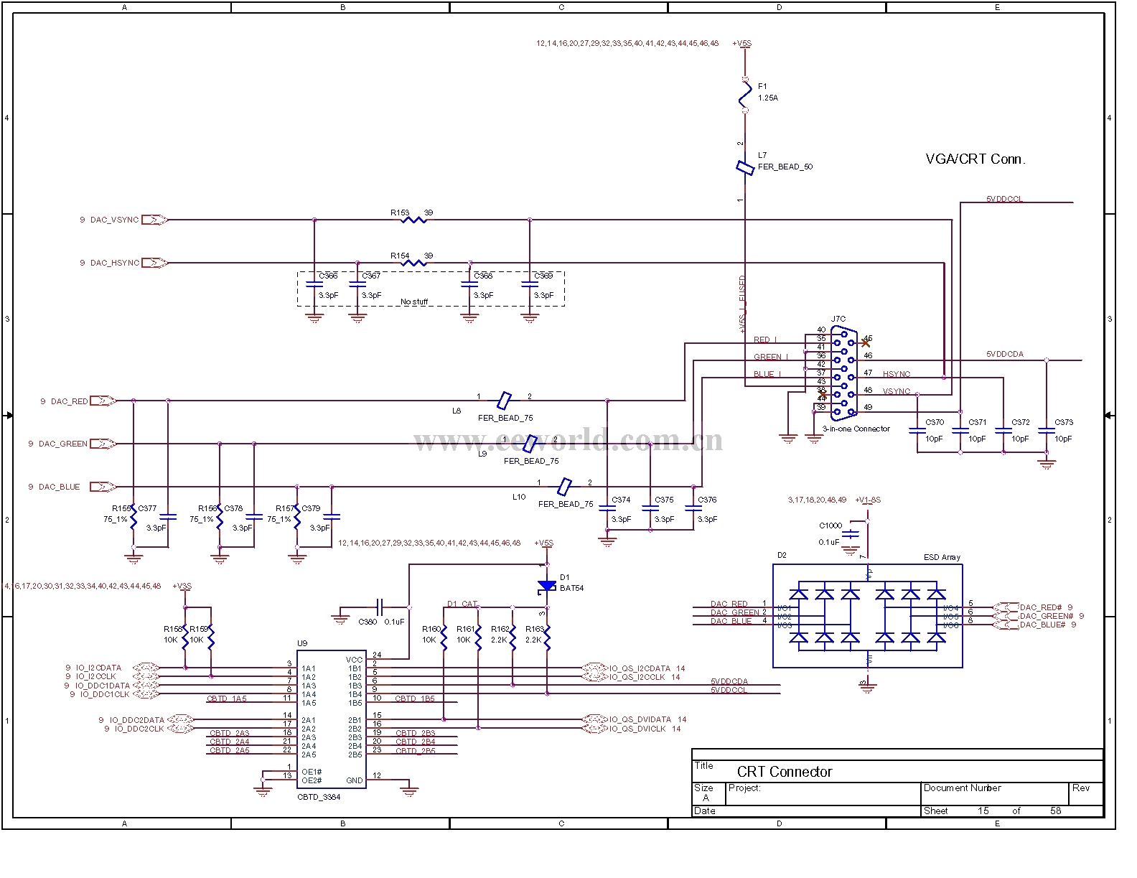1137x878 pixels.
Task: Select 2.2K resistor R162
Action: (x=513, y=638)
